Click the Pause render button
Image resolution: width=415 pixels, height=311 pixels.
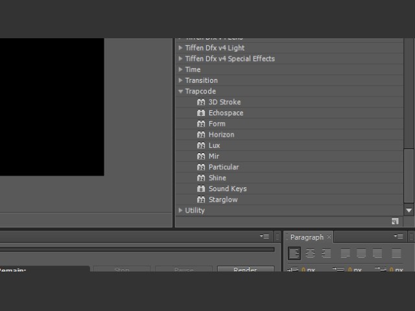tap(184, 269)
